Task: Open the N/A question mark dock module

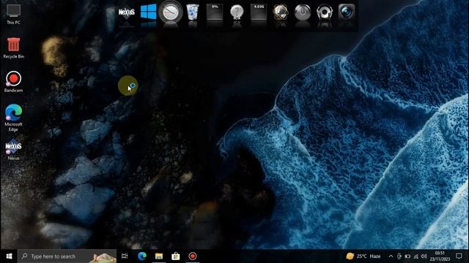Action: pyautogui.click(x=237, y=12)
